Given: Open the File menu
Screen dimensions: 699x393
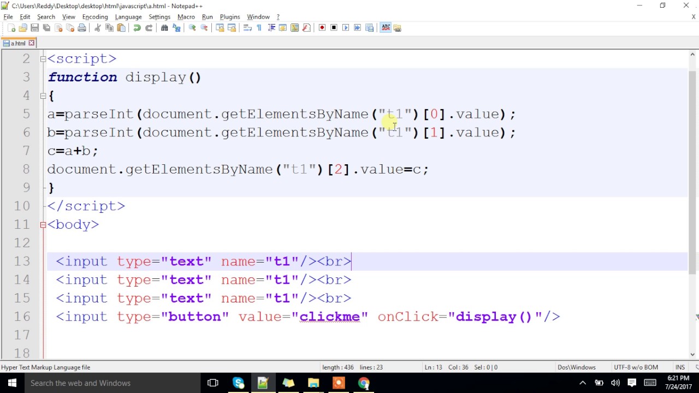Looking at the screenshot, I should [x=8, y=17].
